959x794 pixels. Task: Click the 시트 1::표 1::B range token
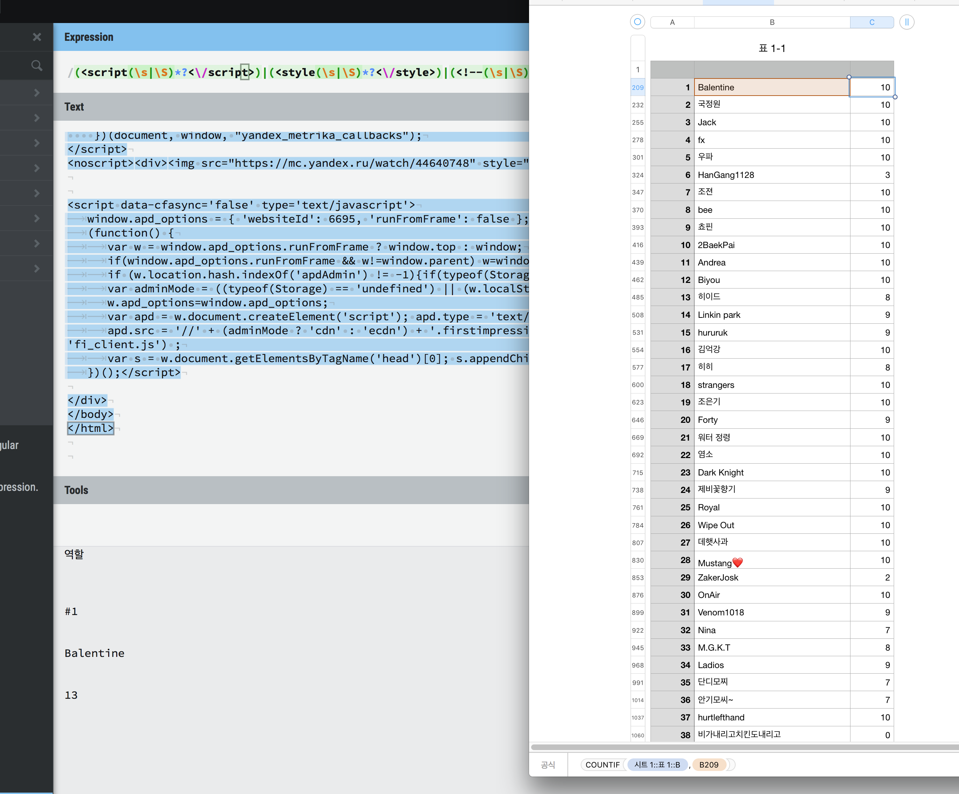pyautogui.click(x=657, y=765)
